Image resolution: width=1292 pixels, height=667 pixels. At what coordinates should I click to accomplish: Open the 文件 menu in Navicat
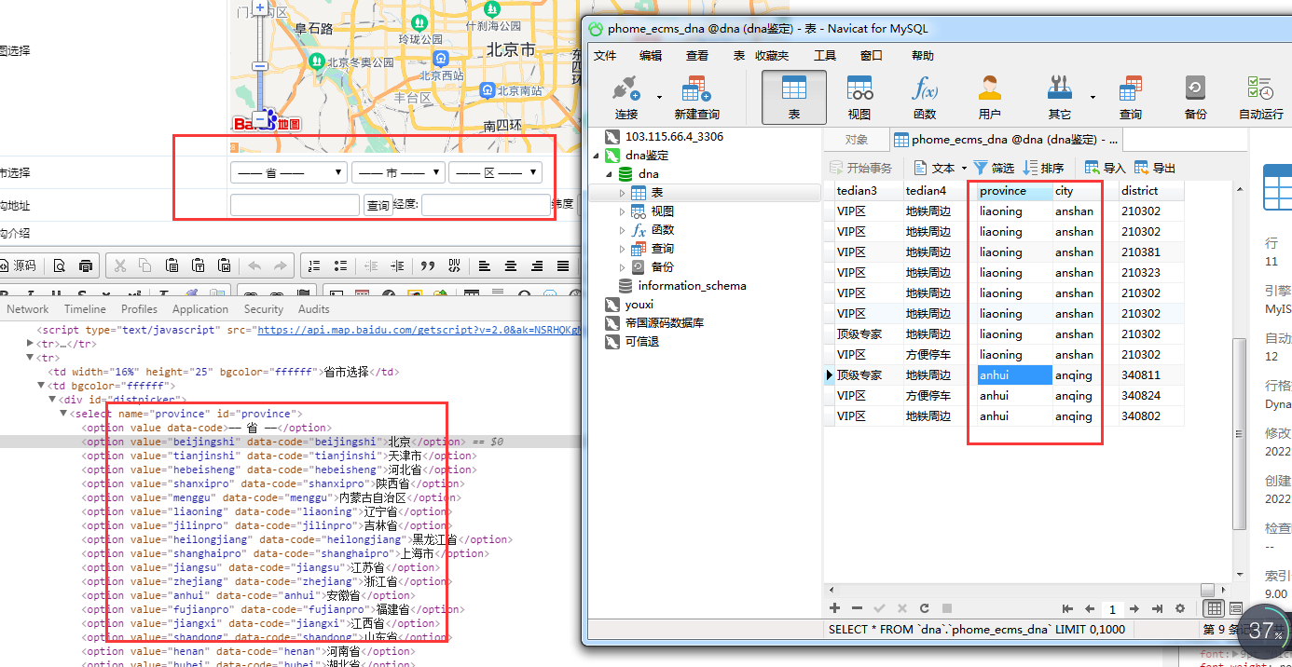click(x=605, y=56)
